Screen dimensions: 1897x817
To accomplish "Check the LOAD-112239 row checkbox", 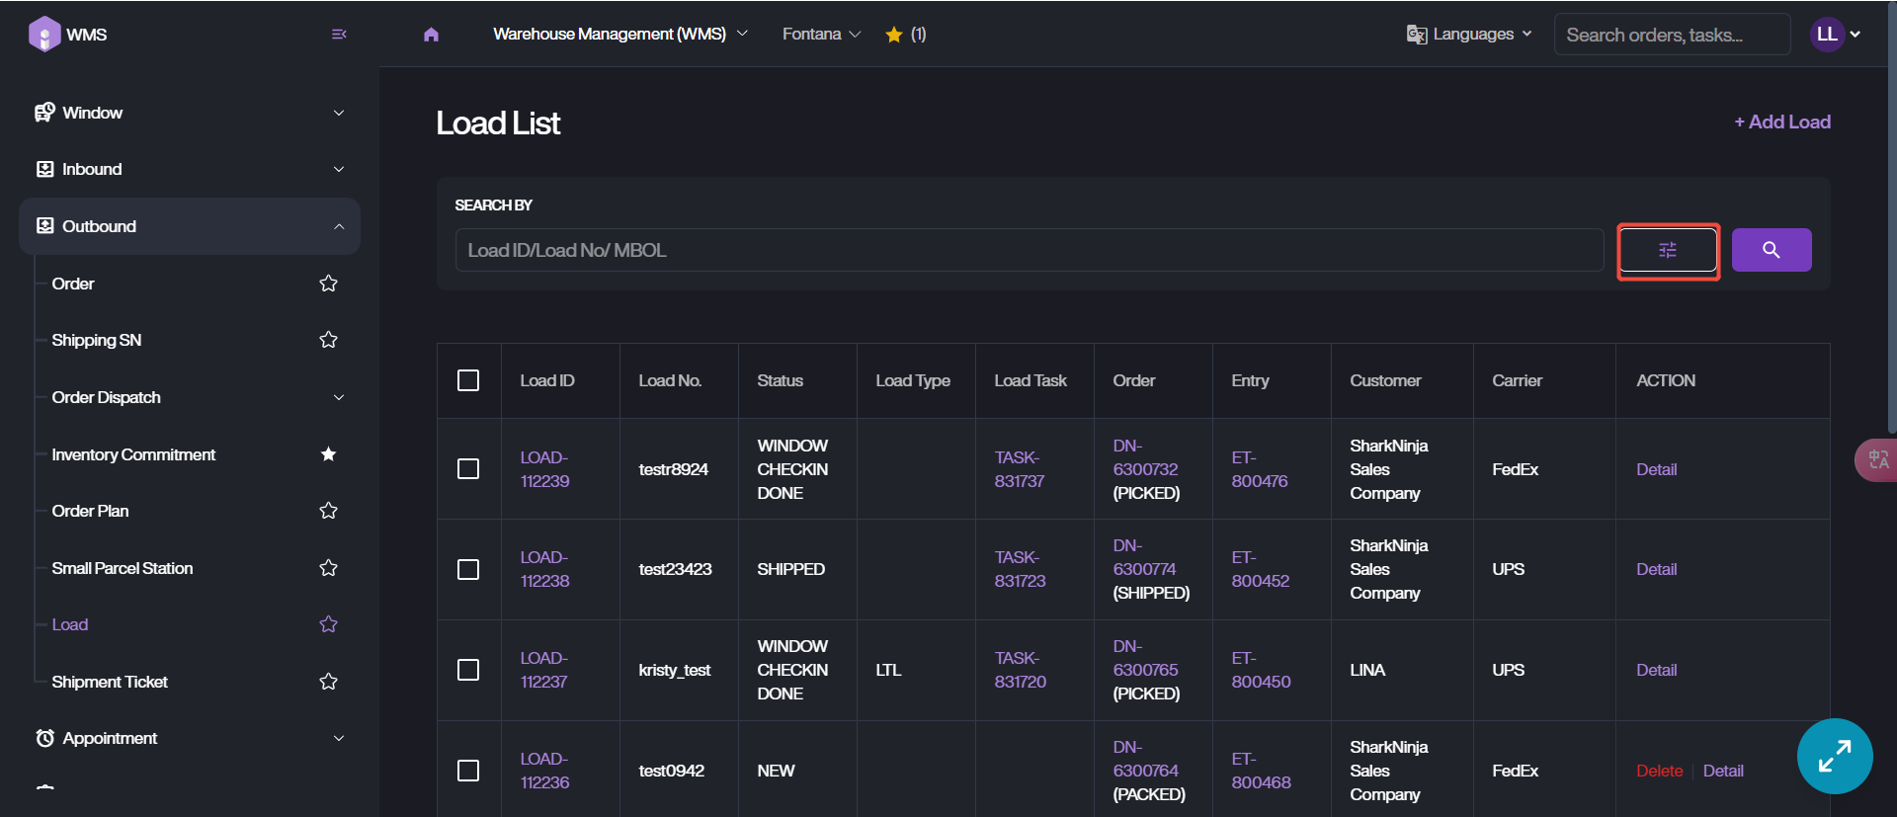I will tap(468, 469).
